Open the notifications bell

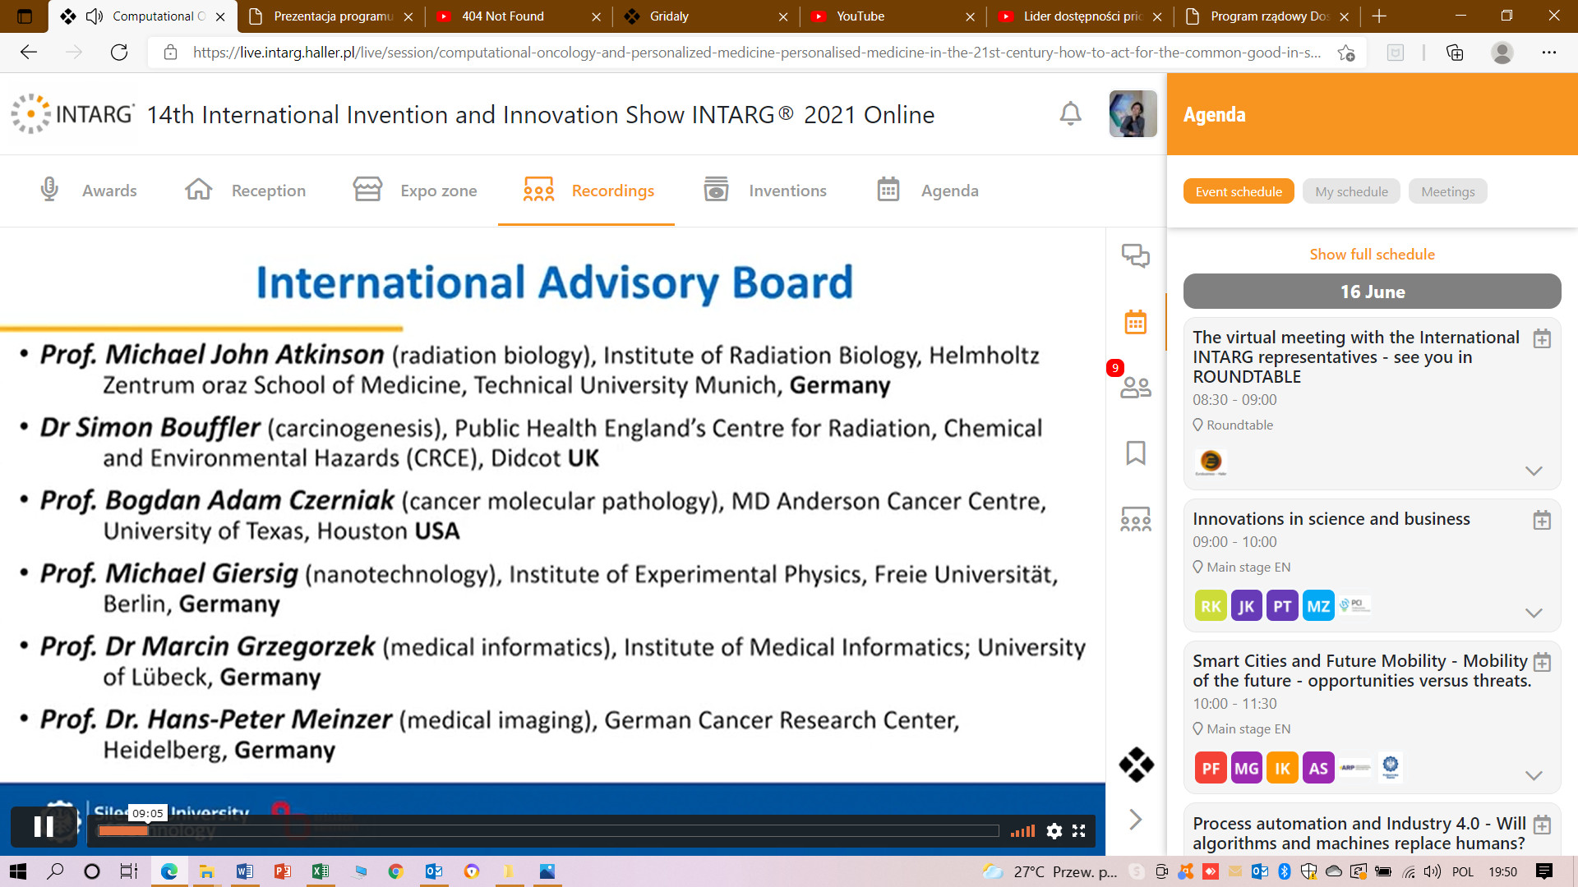[x=1070, y=113]
